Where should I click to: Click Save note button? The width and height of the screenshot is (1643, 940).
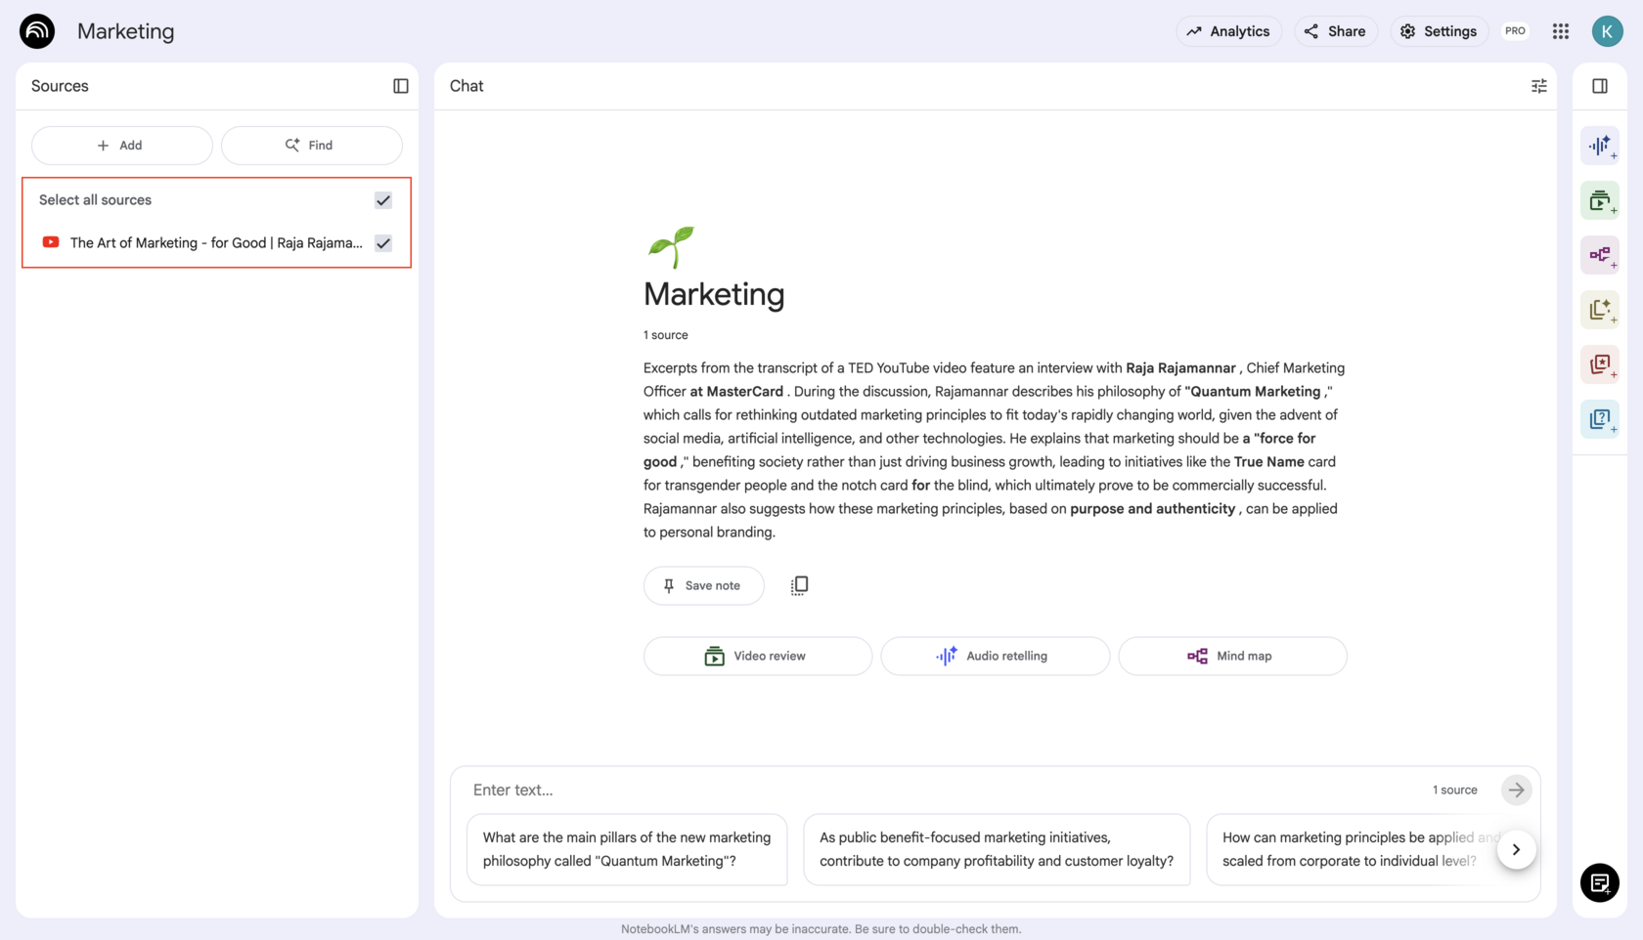(x=703, y=586)
